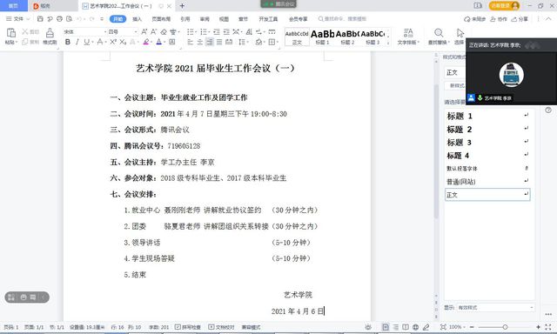Apply the 正文 style in ribbon gallery
This screenshot has width=557, height=334.
tap(297, 37)
